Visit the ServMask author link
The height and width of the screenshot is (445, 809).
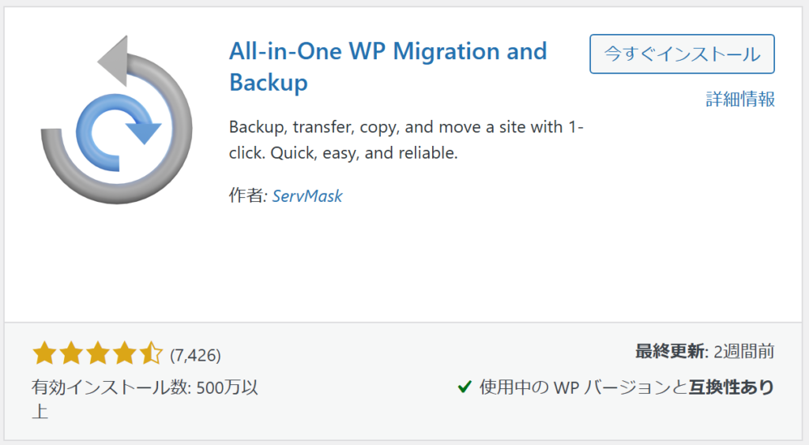307,196
